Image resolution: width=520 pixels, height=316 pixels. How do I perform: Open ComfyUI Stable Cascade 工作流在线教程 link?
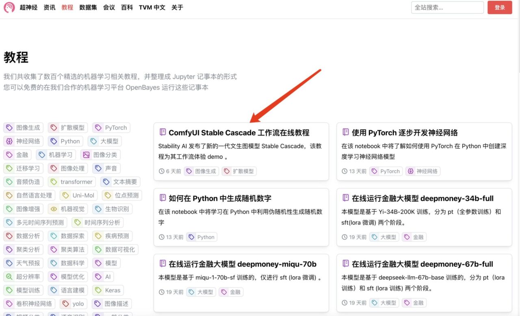point(239,133)
